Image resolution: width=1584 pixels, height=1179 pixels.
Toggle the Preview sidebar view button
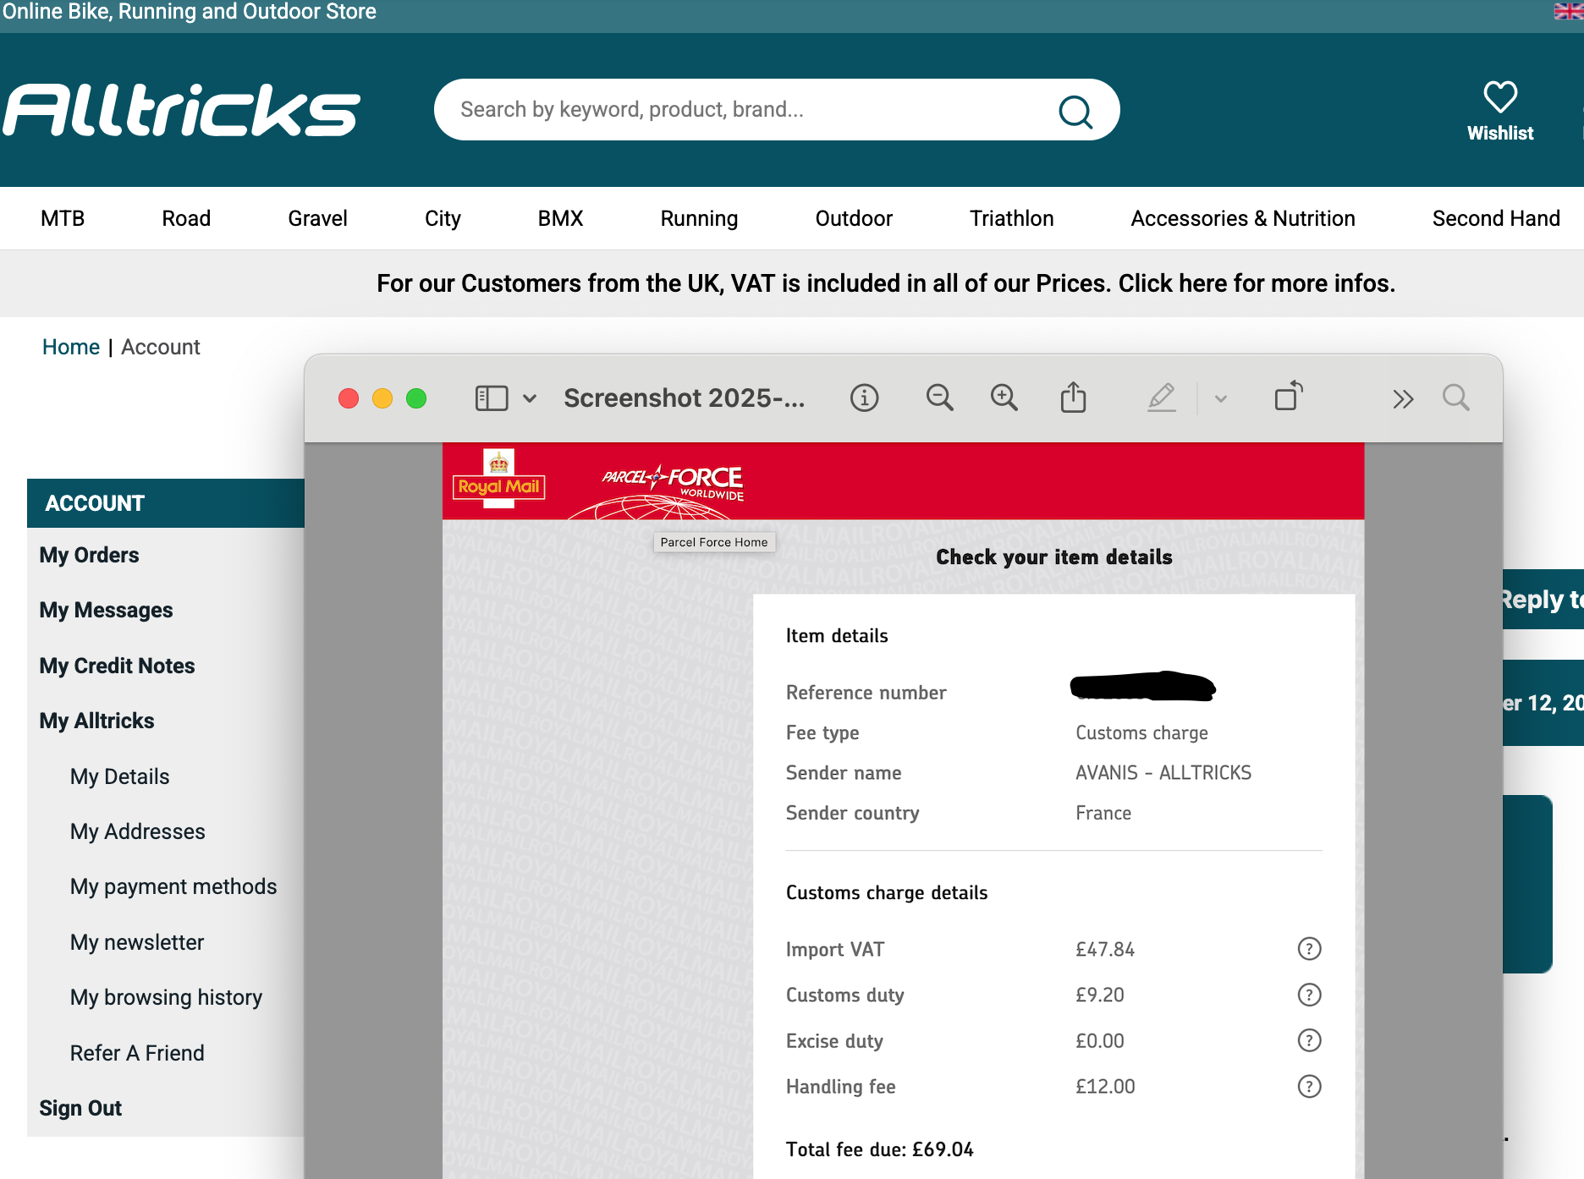coord(492,398)
